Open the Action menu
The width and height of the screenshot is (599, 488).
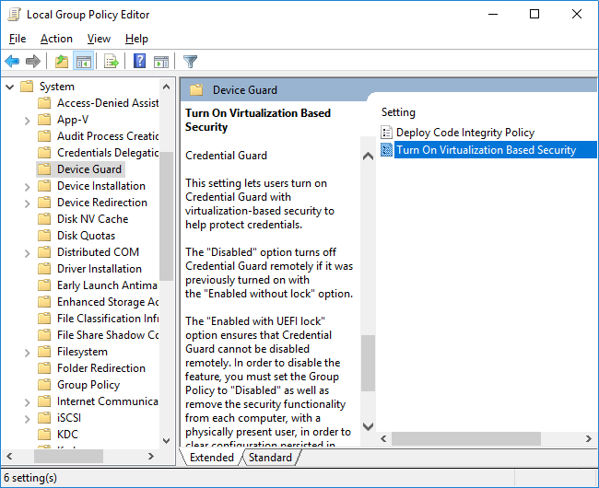point(56,39)
